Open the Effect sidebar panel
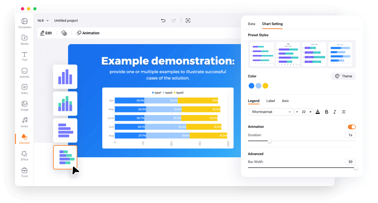 click(25, 155)
